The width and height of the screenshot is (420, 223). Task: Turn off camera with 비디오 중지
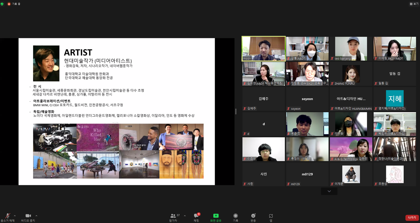click(x=28, y=216)
